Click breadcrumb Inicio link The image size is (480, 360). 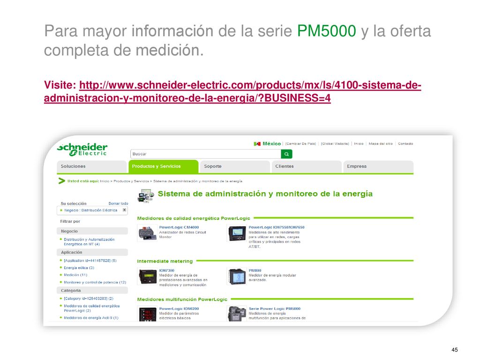click(105, 181)
